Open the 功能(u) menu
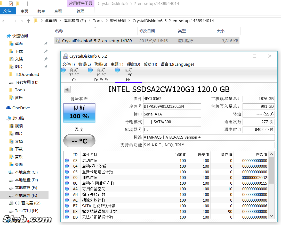281x225 pixels. click(x=101, y=64)
